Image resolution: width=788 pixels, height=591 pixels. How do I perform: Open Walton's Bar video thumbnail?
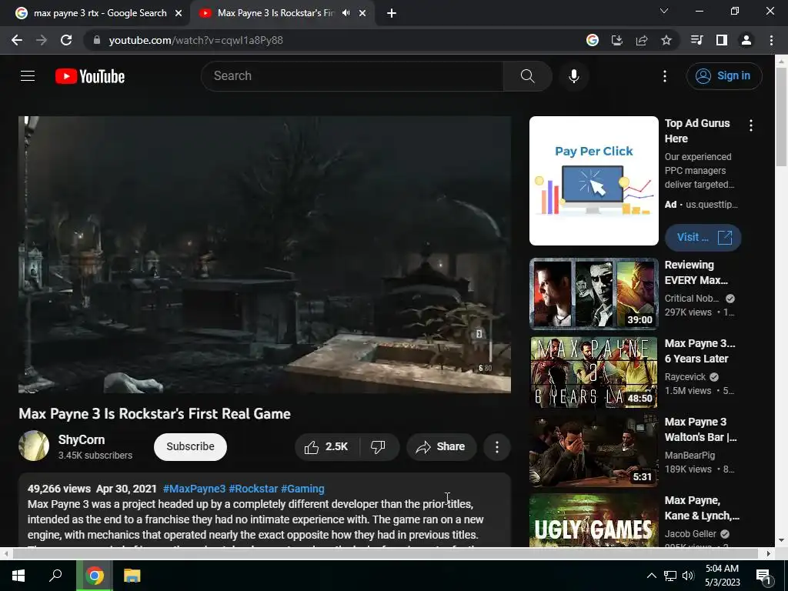(593, 450)
